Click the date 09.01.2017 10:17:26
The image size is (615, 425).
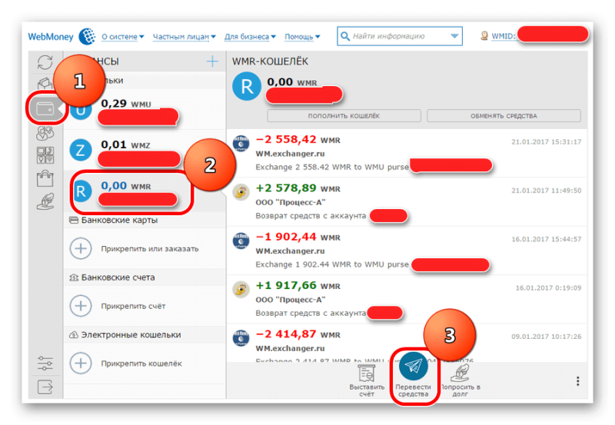coord(547,337)
